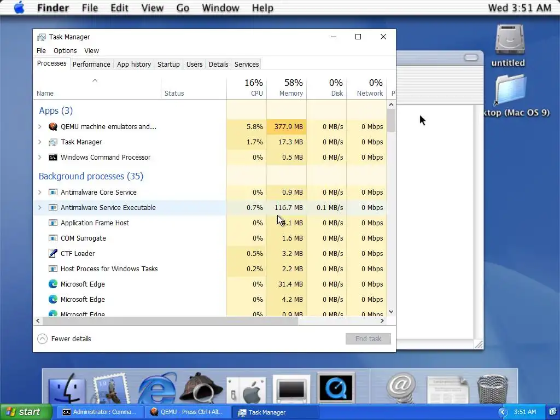The width and height of the screenshot is (560, 420).
Task: Click the Application Frame Host icon
Action: 53,223
